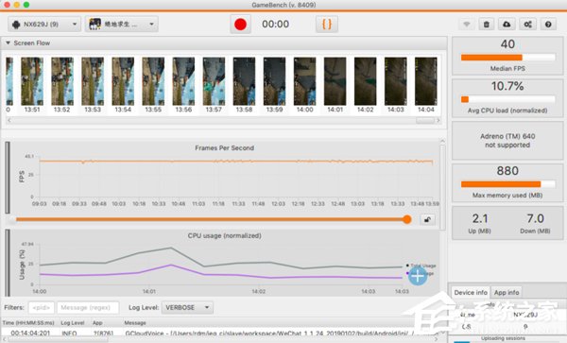Click the Message regex filter field
Viewport: 567px width, 343px height.
point(88,308)
